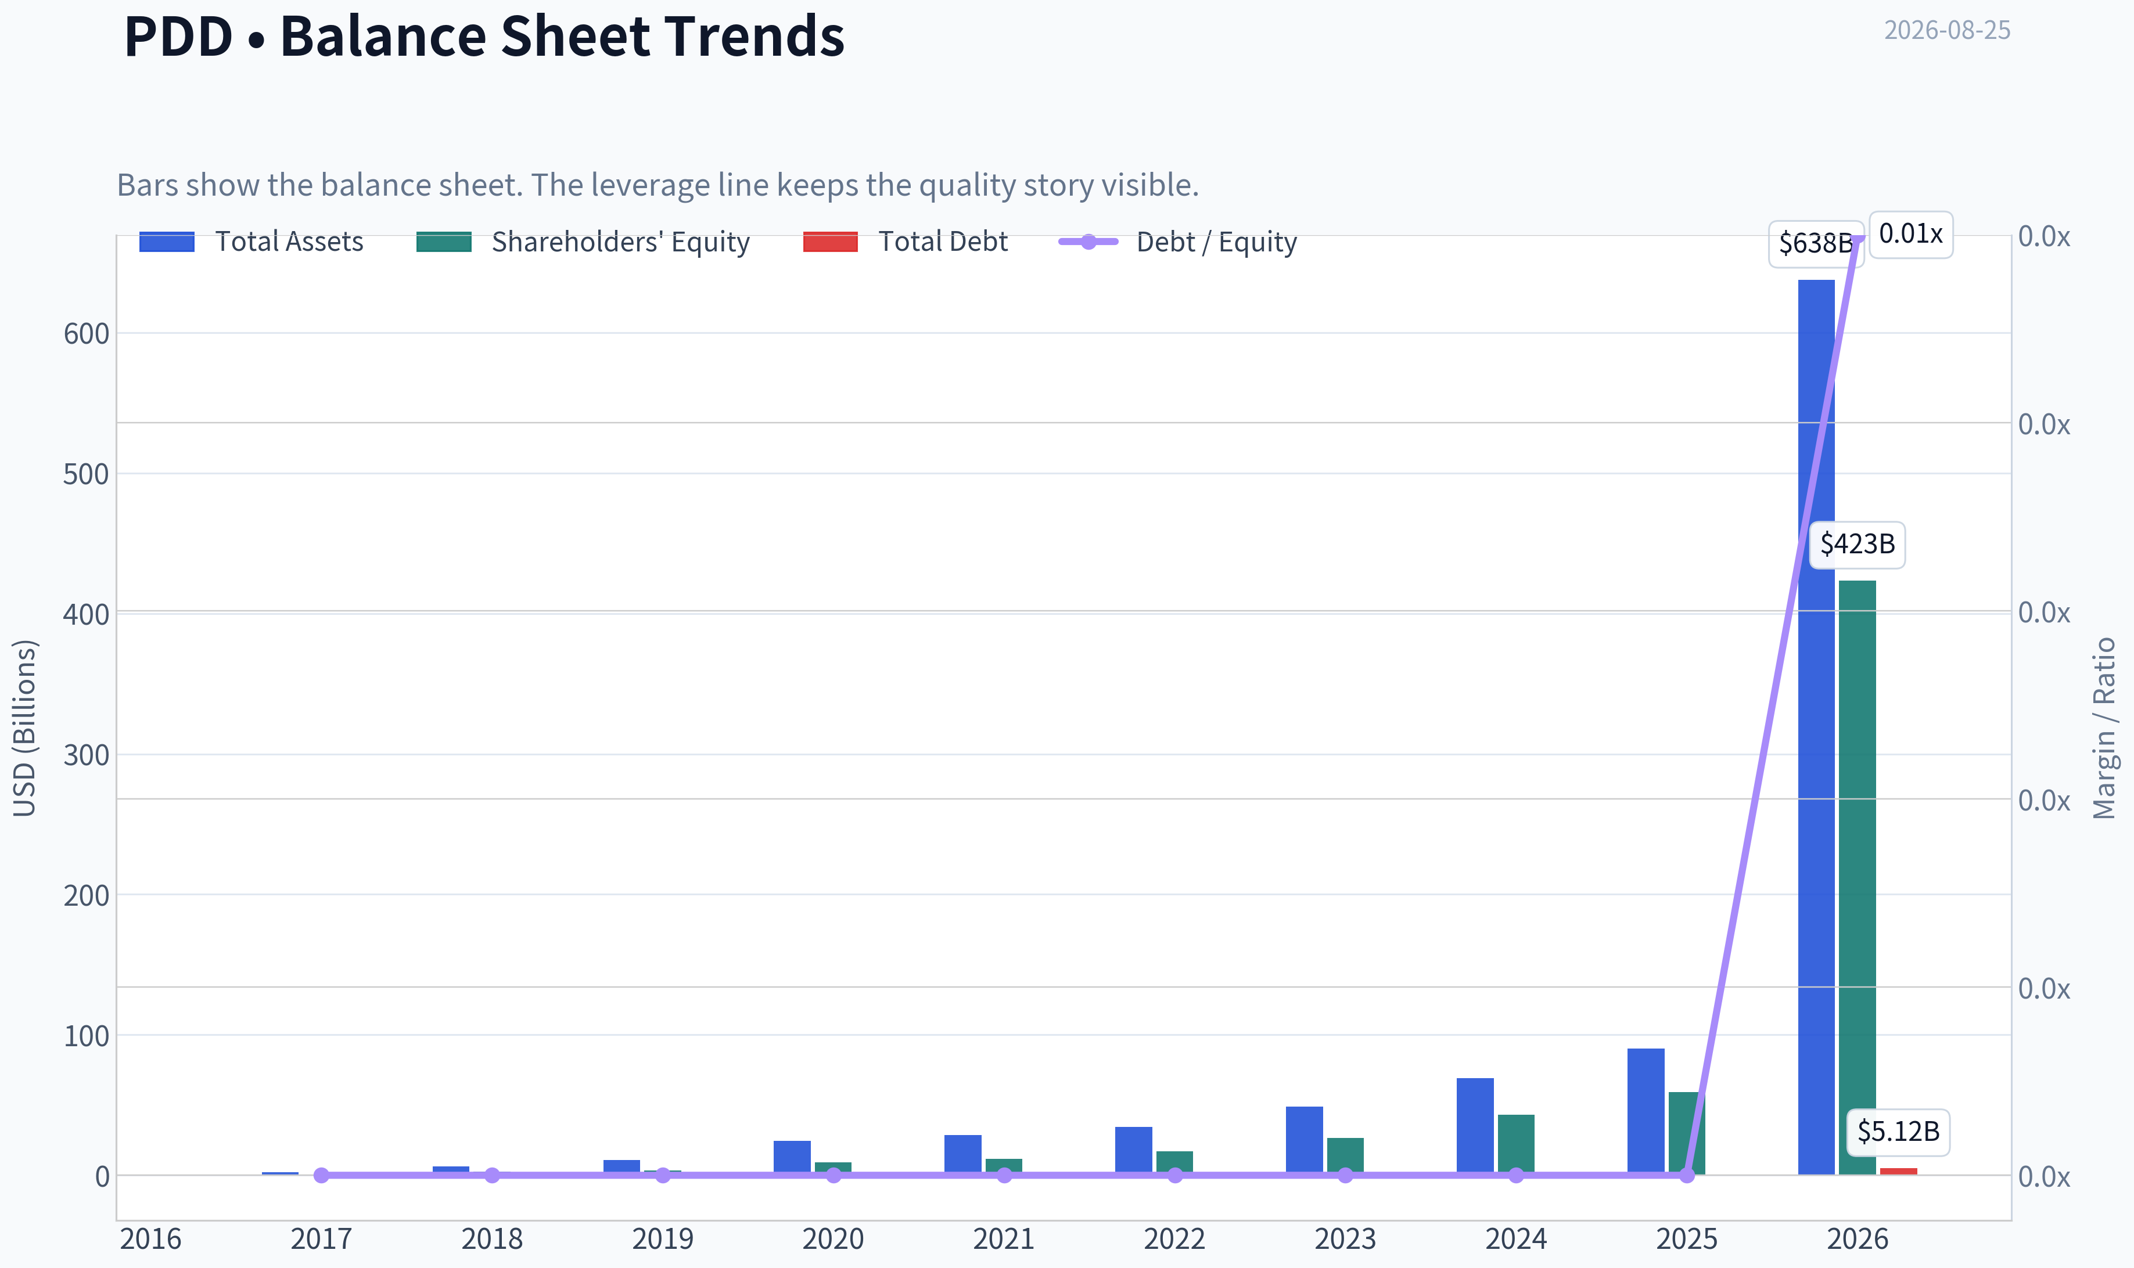Click the 2026-08-25 date stamp
Image resolution: width=2134 pixels, height=1268 pixels.
point(1947,30)
